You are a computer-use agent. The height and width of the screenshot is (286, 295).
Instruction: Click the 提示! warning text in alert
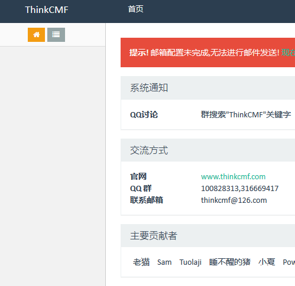[x=139, y=52]
